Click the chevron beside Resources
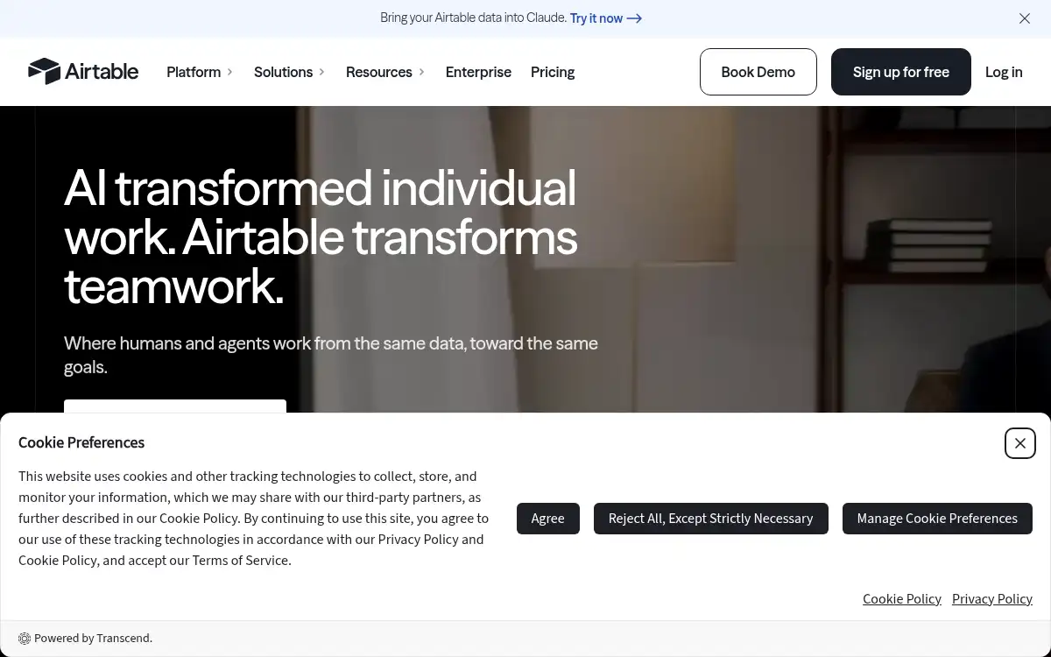Screen dimensions: 1051x657 tap(421, 72)
